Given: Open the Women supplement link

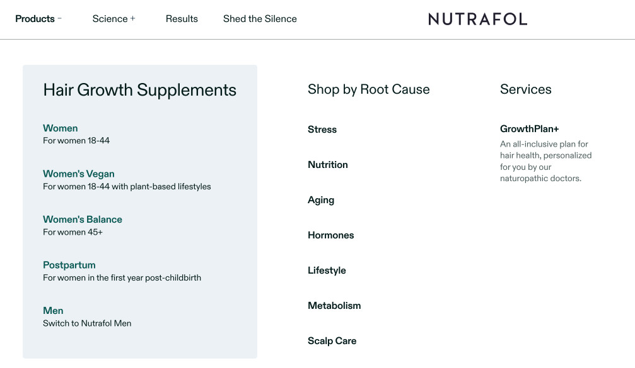Looking at the screenshot, I should tap(60, 128).
